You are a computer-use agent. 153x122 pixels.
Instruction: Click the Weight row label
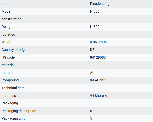(x=7, y=42)
